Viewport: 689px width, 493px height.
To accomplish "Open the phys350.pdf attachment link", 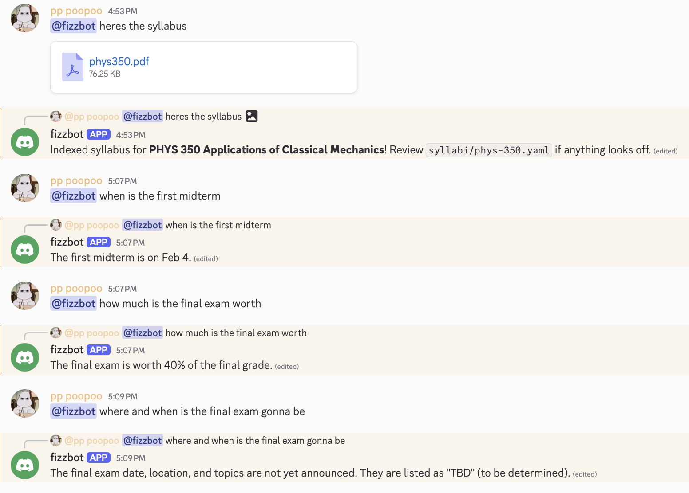I will [x=119, y=61].
